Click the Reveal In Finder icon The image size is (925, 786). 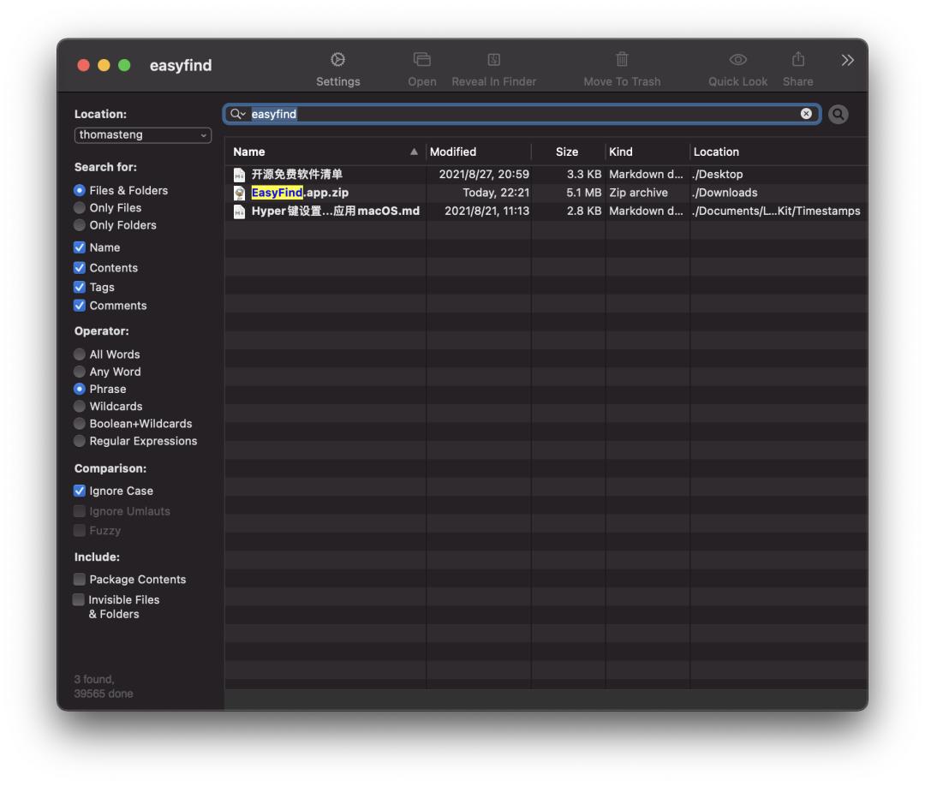[494, 60]
